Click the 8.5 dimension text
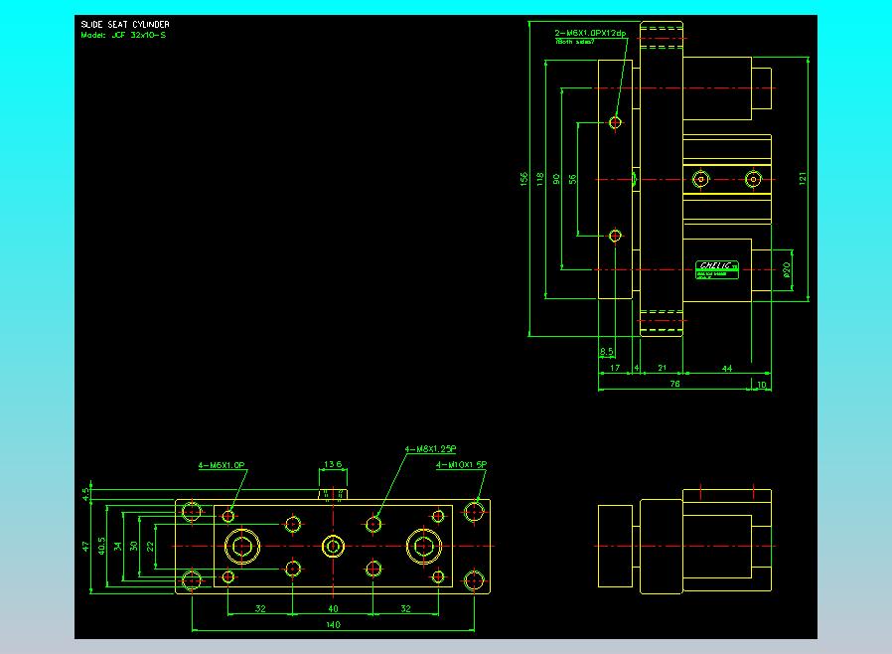This screenshot has width=892, height=654. tap(606, 351)
